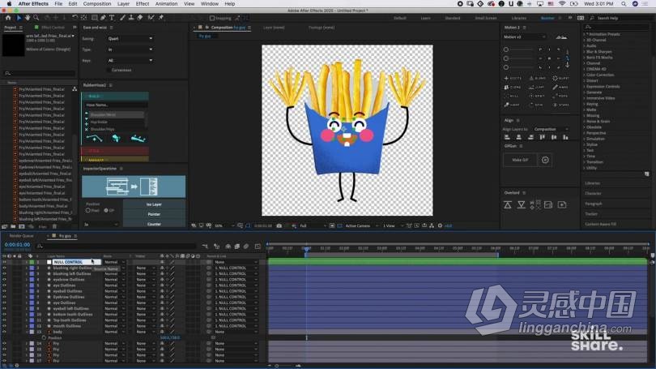Open the Animation menu
The width and height of the screenshot is (656, 369).
[x=166, y=4]
